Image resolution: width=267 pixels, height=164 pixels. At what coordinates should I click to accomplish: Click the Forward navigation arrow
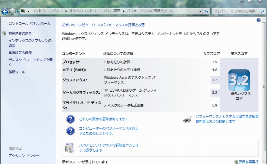[x=12, y=11]
